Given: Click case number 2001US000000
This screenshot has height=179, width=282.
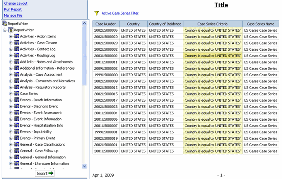Looking at the screenshot, I should [106, 151].
